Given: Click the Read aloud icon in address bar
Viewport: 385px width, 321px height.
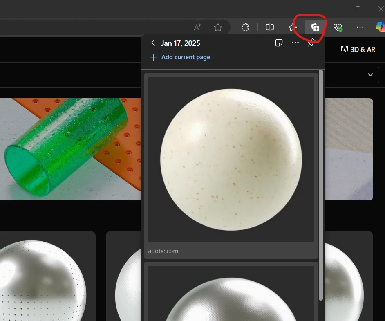Looking at the screenshot, I should click(198, 27).
